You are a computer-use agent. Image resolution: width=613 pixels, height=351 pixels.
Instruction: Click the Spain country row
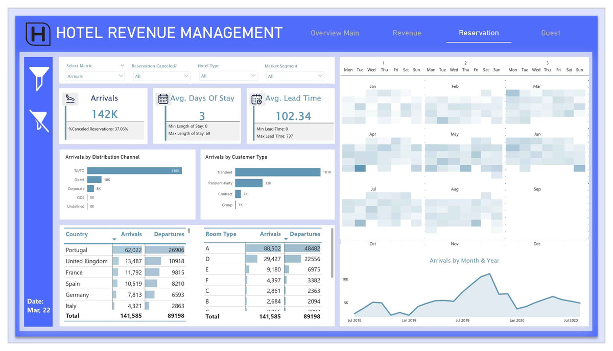(125, 284)
